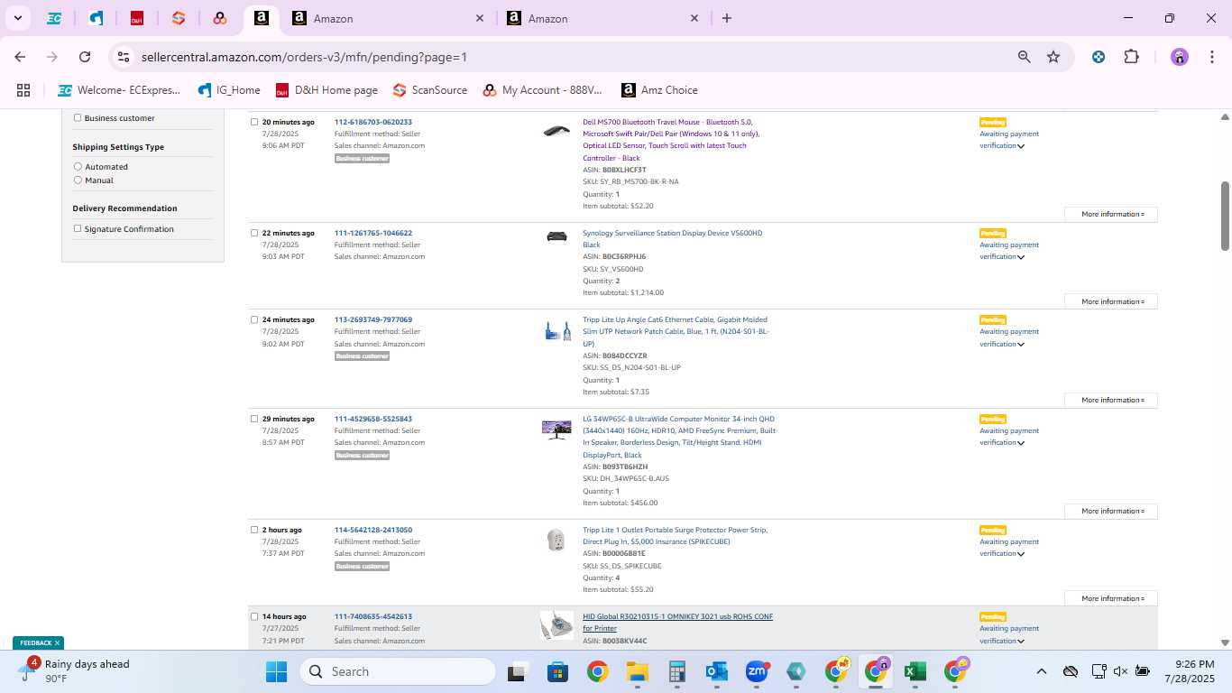Click Tripp Lite surge protector thumbnail
The image size is (1232, 693).
(556, 541)
